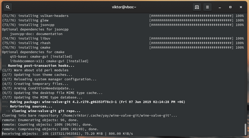Open a new terminal tab

pos(197,7)
